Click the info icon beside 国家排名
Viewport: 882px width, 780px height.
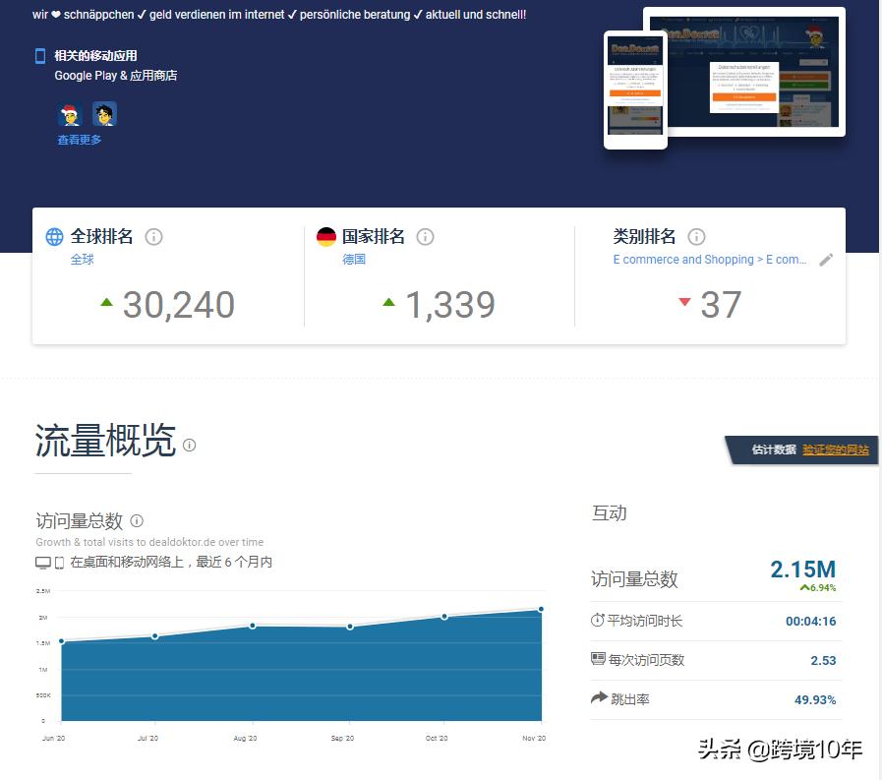(x=425, y=236)
